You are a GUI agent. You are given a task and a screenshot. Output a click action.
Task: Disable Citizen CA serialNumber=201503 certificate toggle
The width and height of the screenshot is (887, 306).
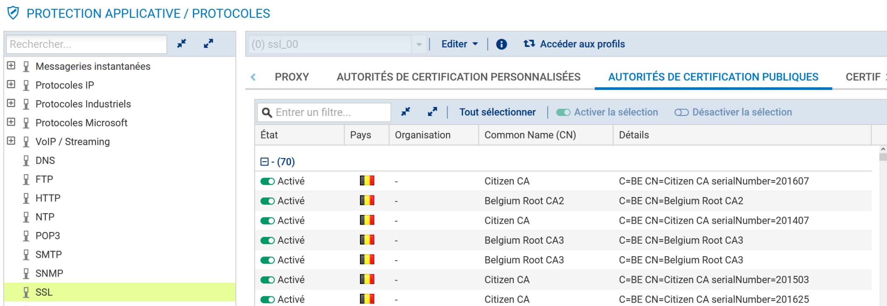tap(268, 280)
